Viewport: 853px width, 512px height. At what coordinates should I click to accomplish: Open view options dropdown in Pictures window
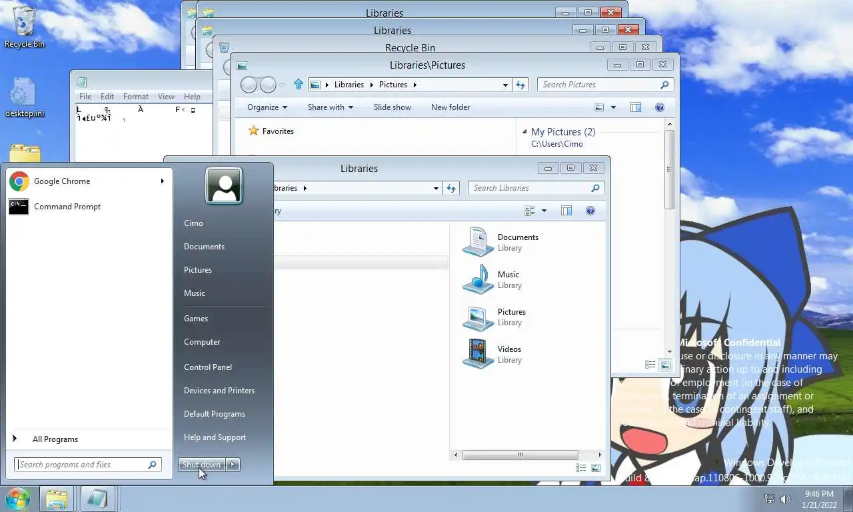[x=613, y=107]
